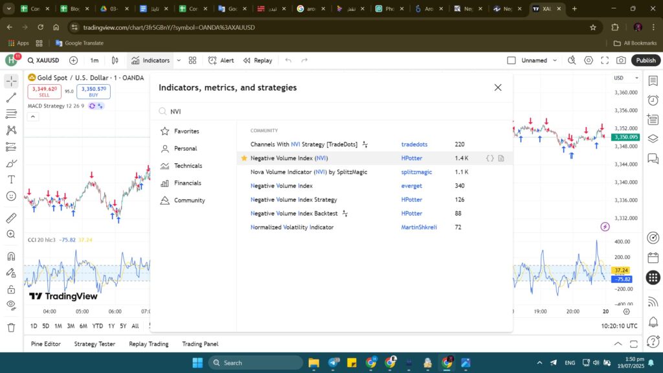Close the indicators dialog

(498, 87)
